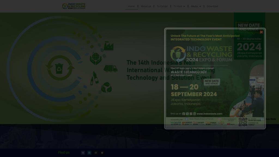
Task: Open the LinkedIn icon beside Find us
Action: pyautogui.click(x=89, y=153)
